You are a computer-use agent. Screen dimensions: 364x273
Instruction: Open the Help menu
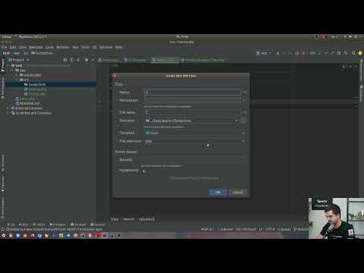tap(119, 47)
